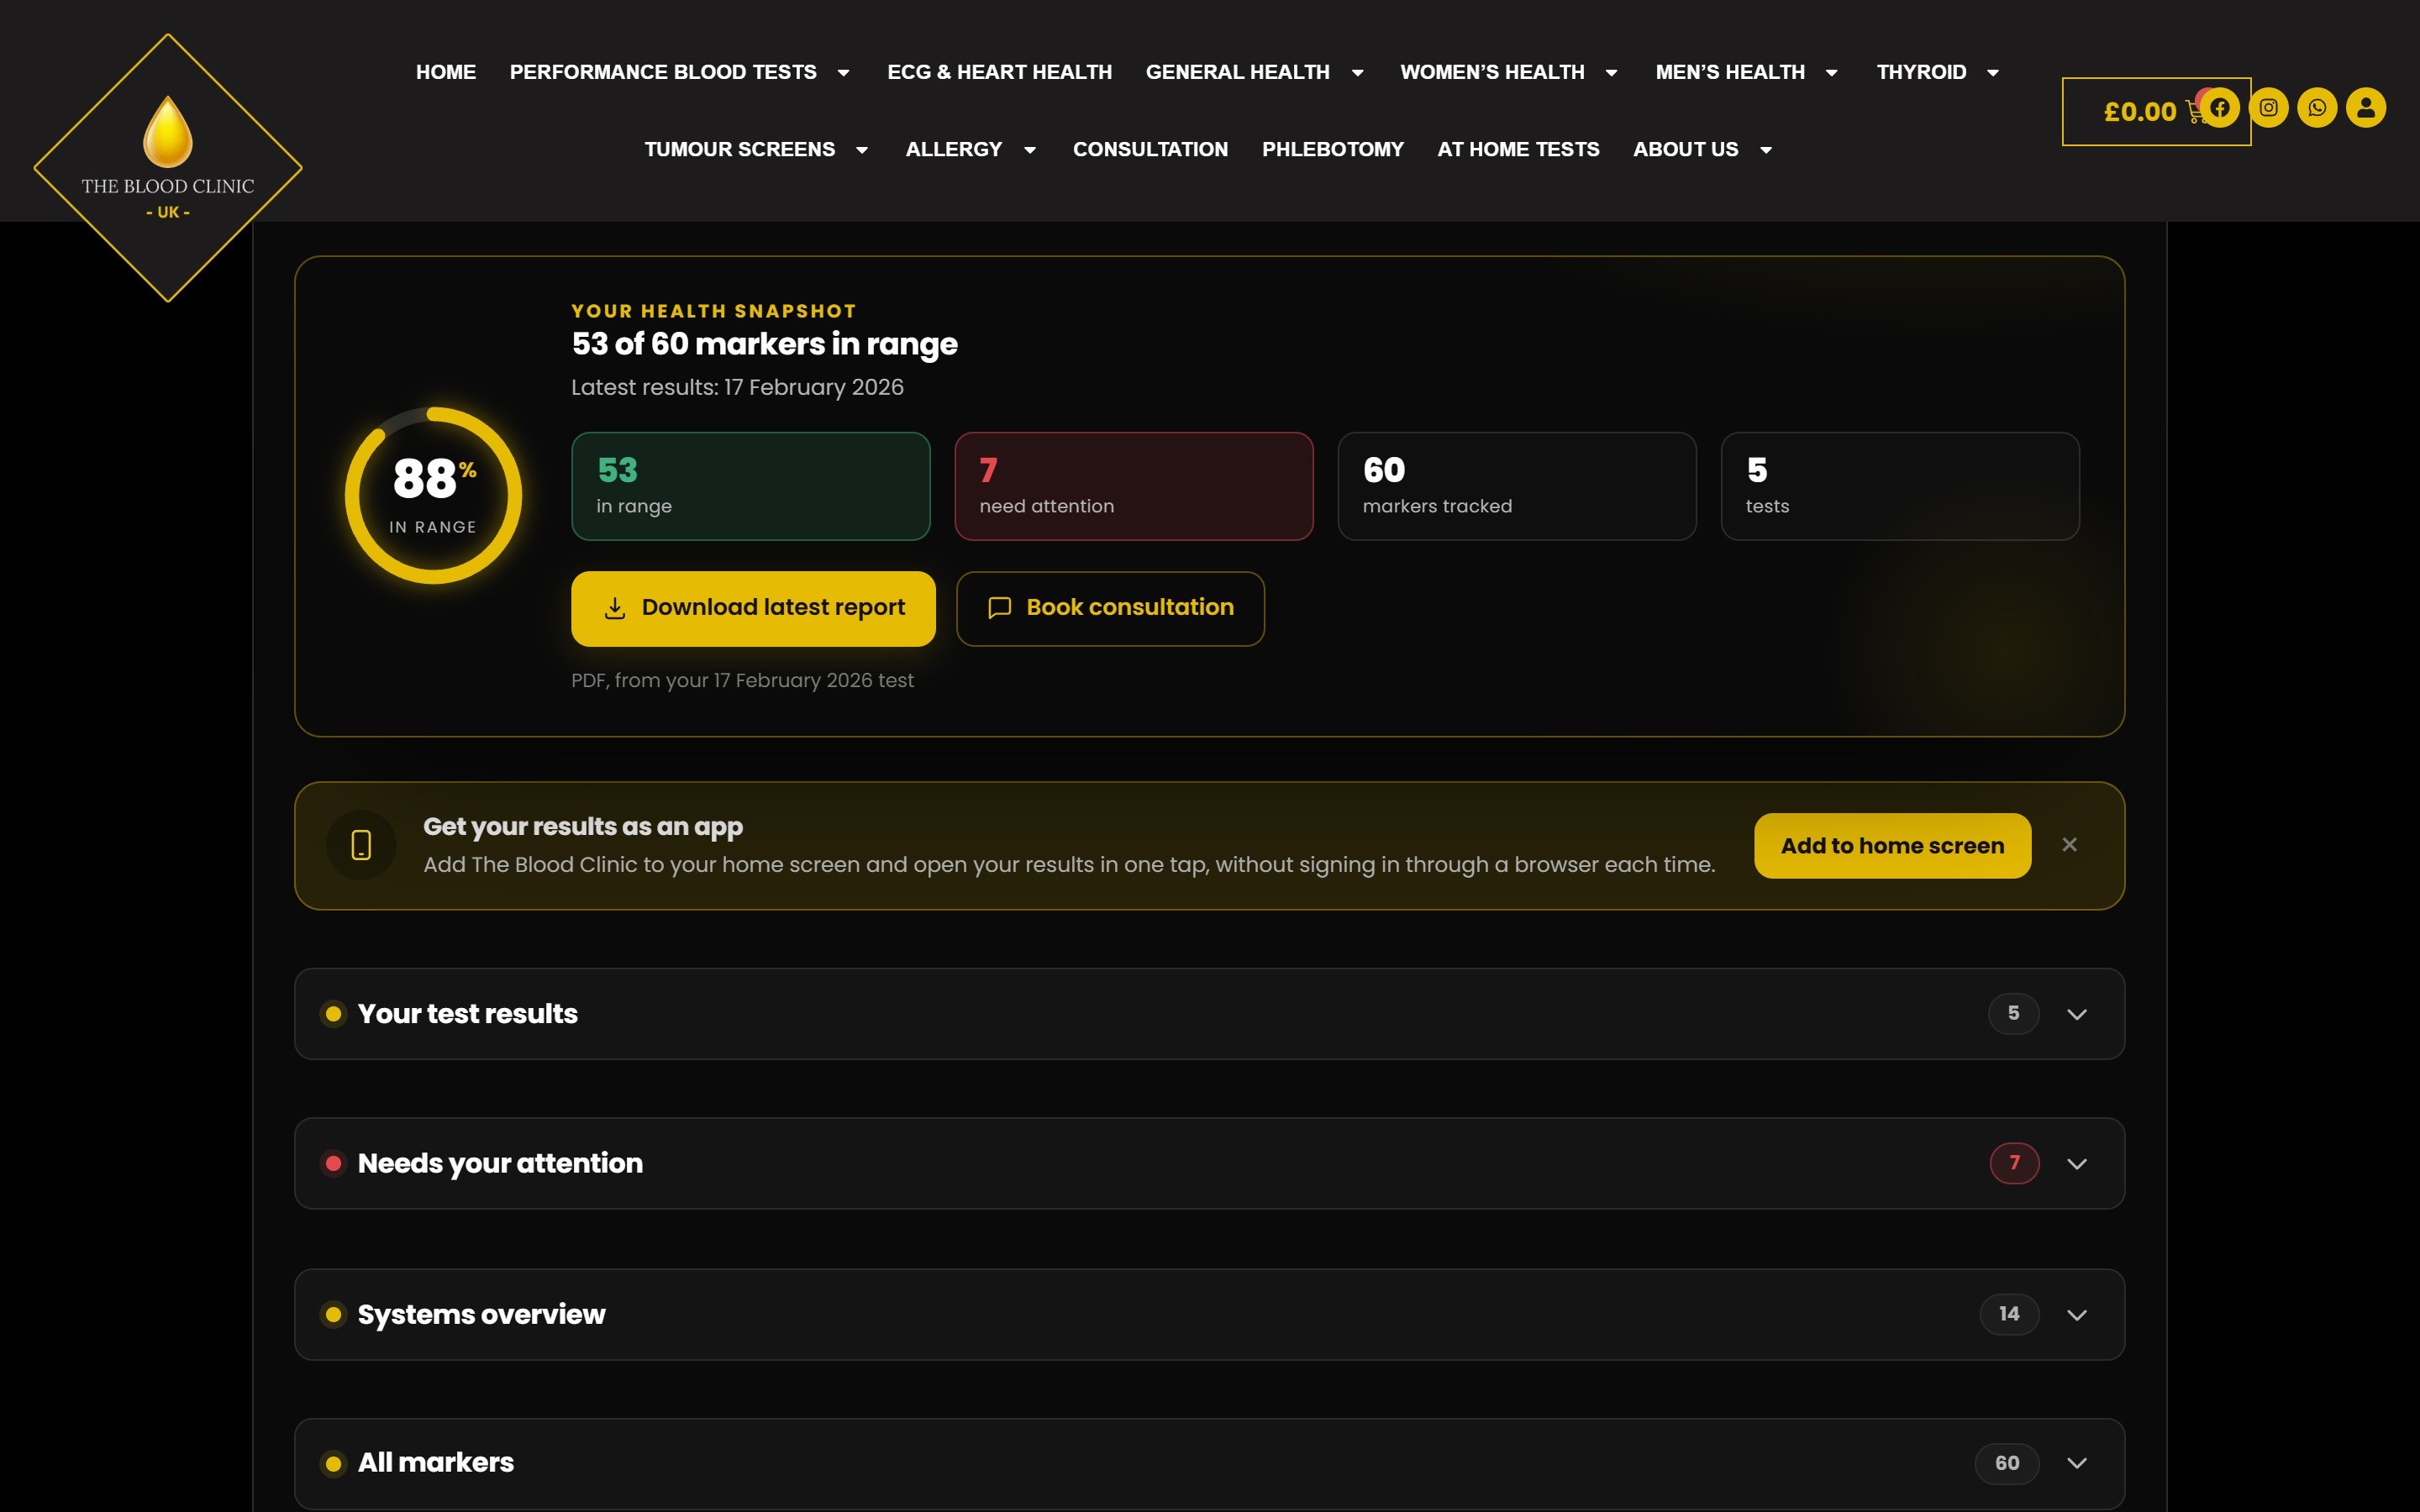Open the WhatsApp contact icon
This screenshot has width=2420, height=1512.
click(x=2317, y=108)
